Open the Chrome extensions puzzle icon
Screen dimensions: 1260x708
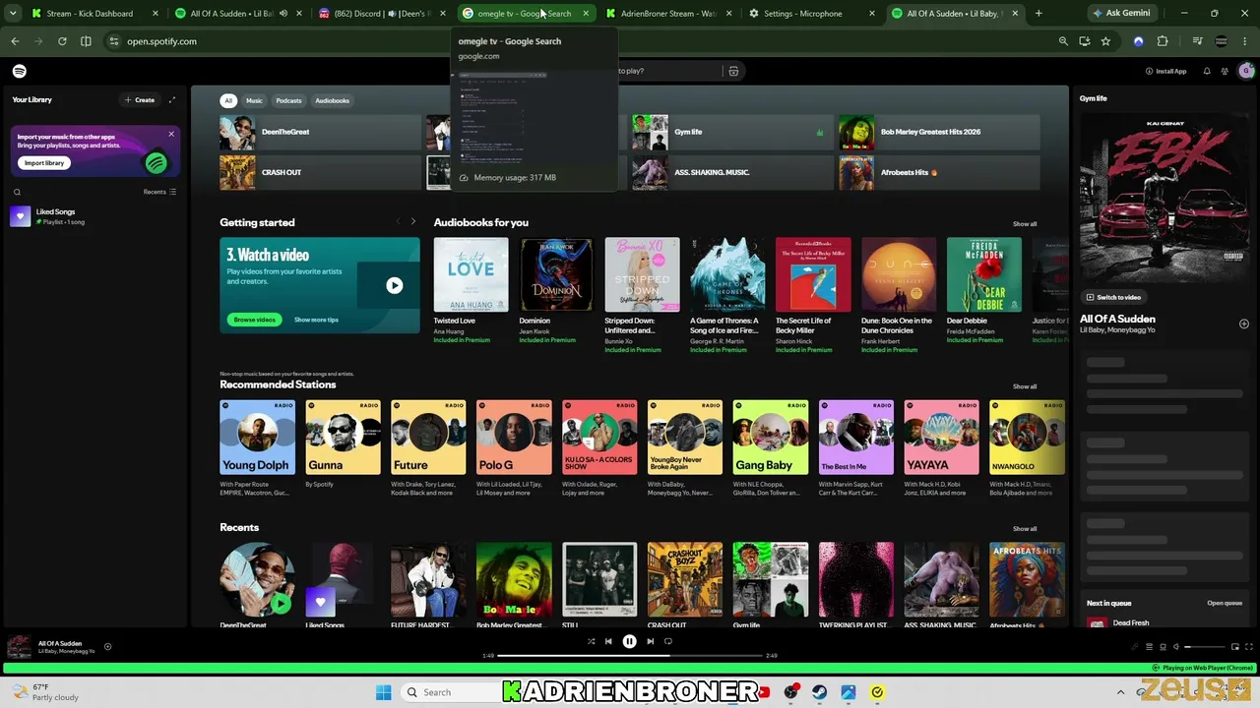(1163, 41)
